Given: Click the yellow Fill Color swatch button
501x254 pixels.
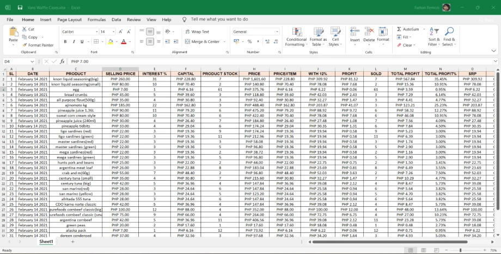Looking at the screenshot, I should [111, 42].
